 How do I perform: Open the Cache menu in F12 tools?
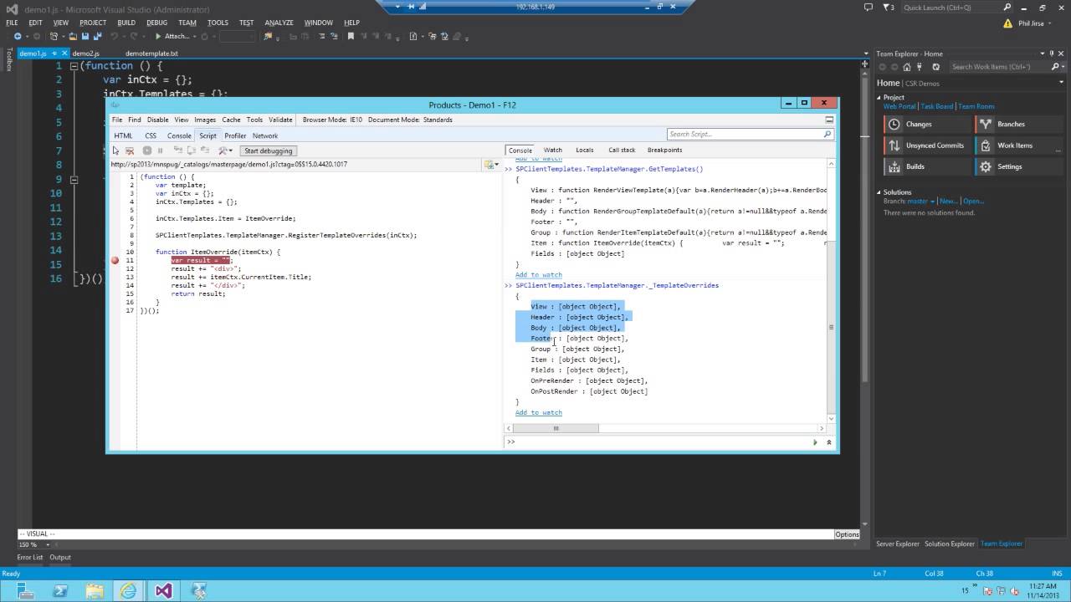(x=231, y=120)
